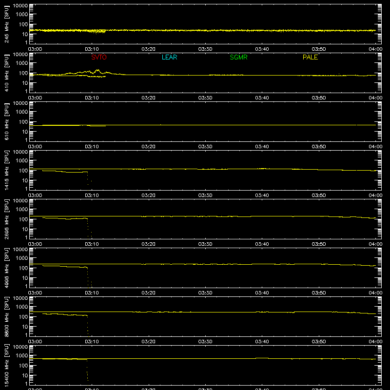
Task: Select the "1415 MHz [SFU]" axis title
Action: (x=7, y=170)
